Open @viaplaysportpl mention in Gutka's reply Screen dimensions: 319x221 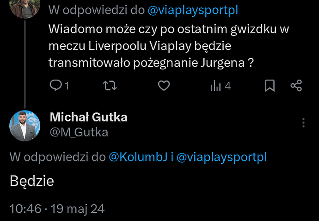point(221,157)
